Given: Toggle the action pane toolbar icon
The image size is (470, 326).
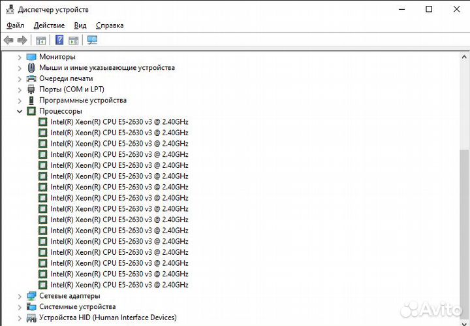Looking at the screenshot, I should coord(73,41).
